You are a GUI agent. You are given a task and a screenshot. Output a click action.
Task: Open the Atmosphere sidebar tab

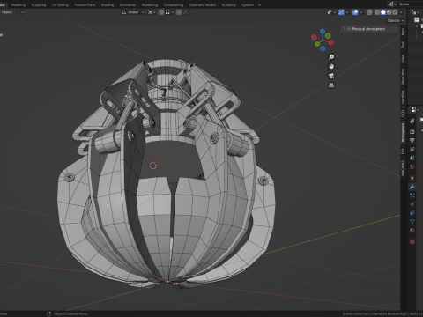coord(403,132)
